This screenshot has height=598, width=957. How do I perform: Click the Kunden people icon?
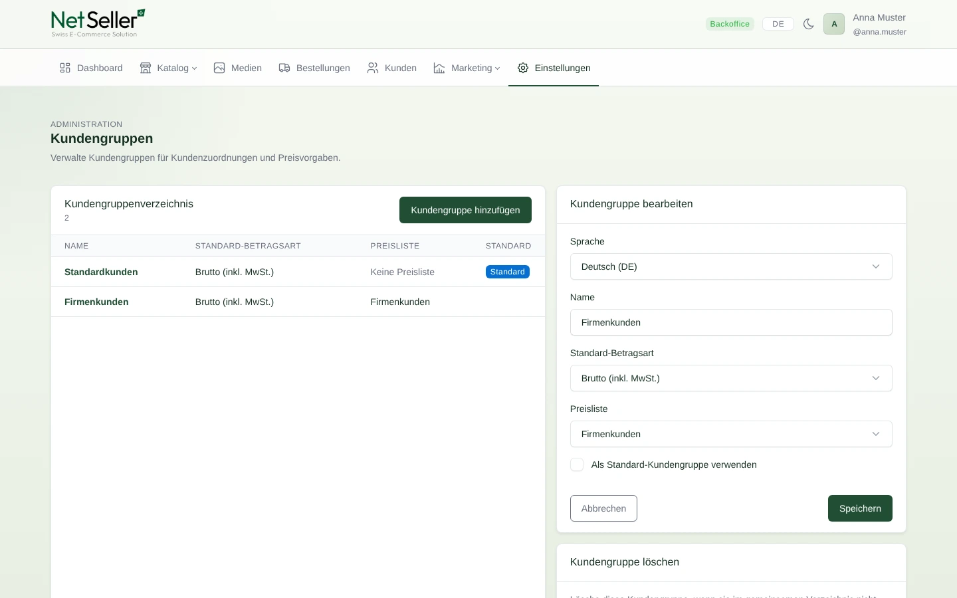pos(373,68)
